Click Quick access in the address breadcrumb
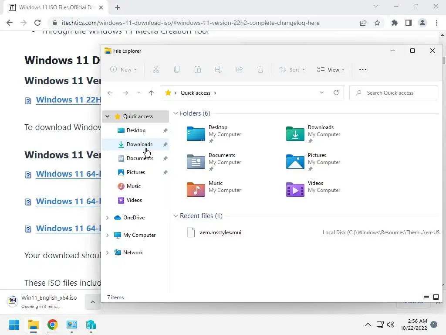The width and height of the screenshot is (446, 335). (196, 93)
